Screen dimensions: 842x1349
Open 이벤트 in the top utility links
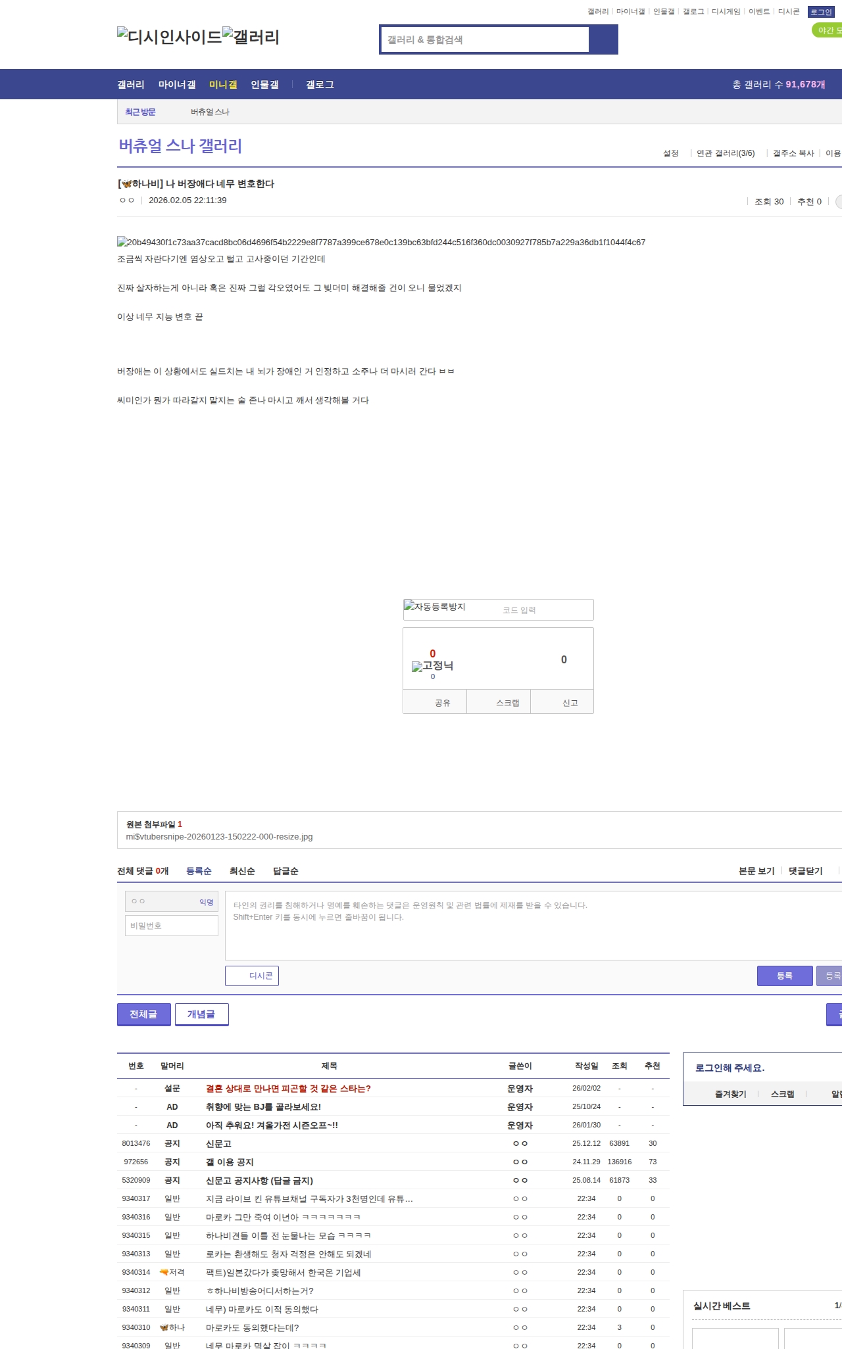pyautogui.click(x=759, y=12)
